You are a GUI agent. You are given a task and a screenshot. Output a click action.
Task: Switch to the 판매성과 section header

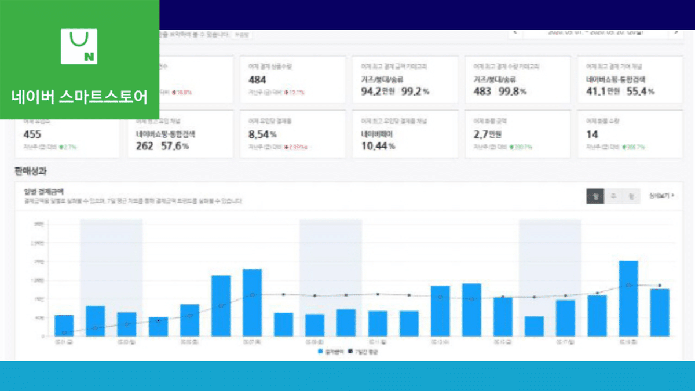click(30, 170)
